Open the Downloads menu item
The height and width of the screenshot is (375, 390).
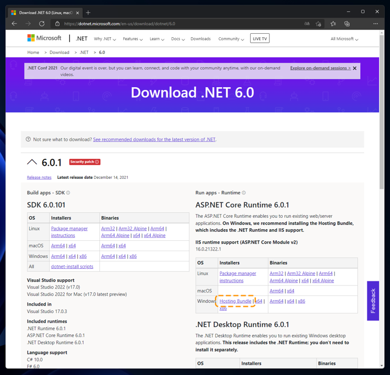(x=200, y=39)
